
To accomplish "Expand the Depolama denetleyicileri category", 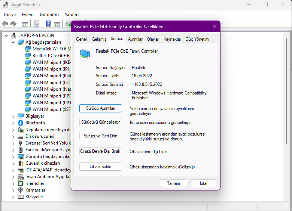I will click(x=13, y=130).
